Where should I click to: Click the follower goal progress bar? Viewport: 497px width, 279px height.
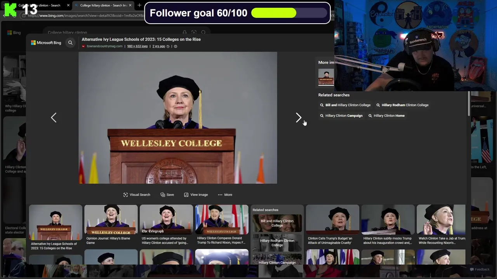[x=289, y=13]
